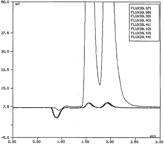
Task: Click the 1.50 x-axis tick label
Action: (86, 142)
